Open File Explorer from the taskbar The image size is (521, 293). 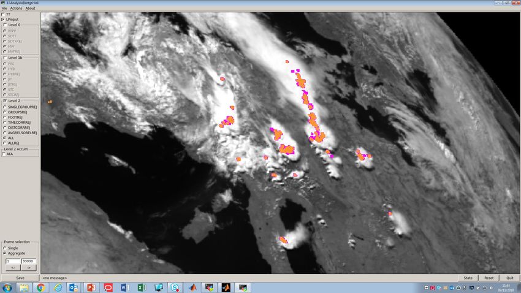(x=24, y=287)
